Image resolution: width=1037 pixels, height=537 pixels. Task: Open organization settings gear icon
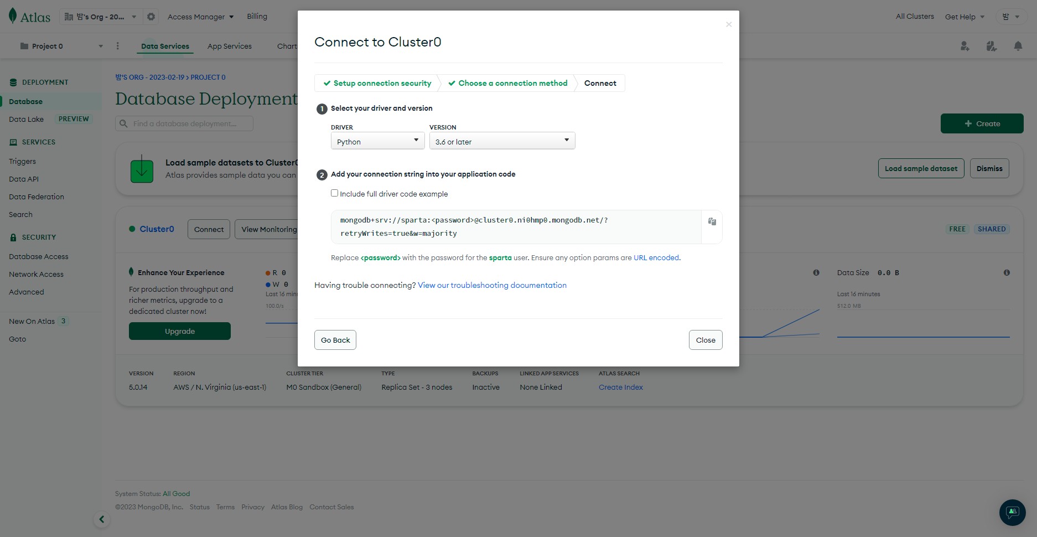tap(151, 17)
